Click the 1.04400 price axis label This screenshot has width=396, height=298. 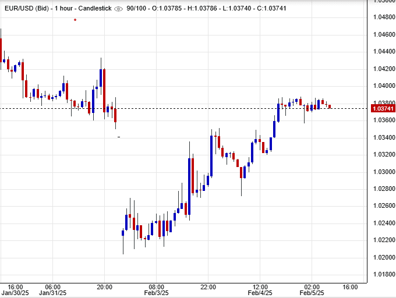(383, 52)
